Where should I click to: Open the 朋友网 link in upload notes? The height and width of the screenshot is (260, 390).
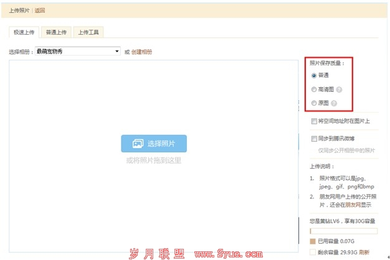(x=353, y=205)
